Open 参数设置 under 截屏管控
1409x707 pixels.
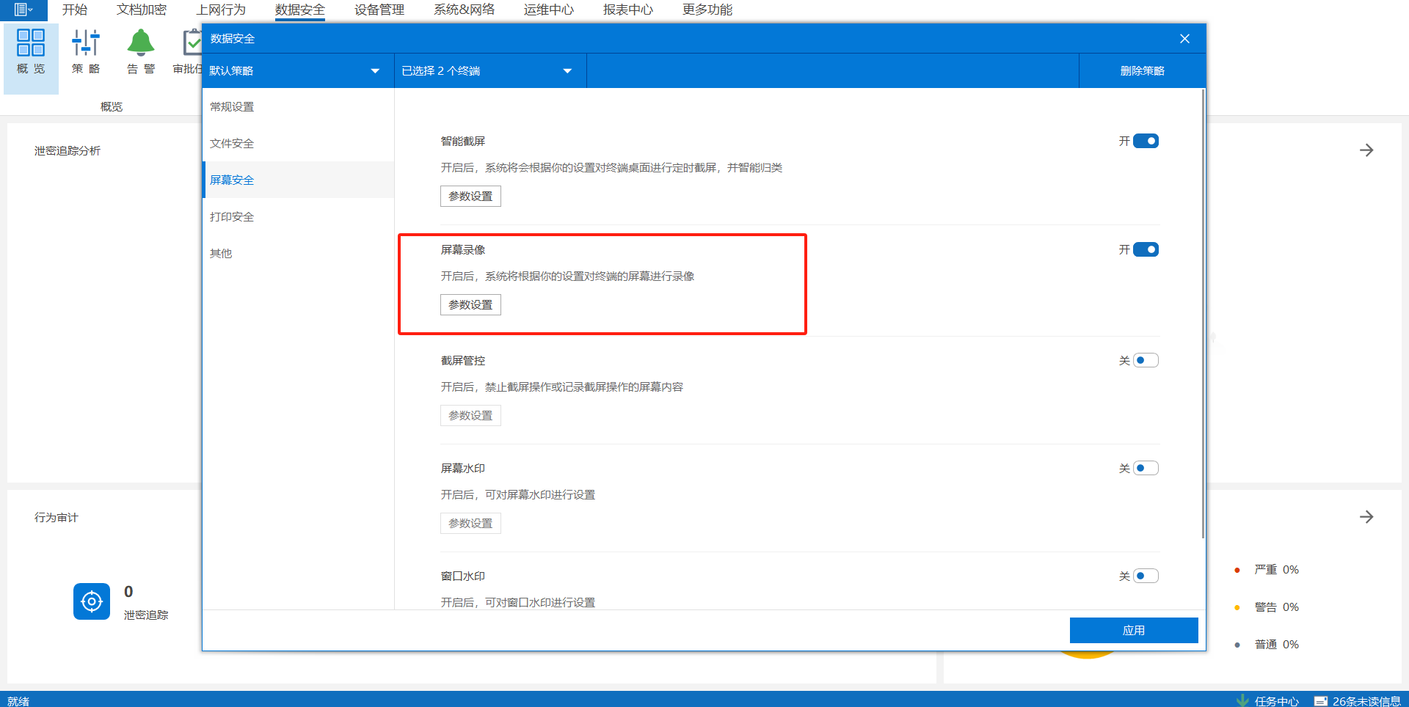470,415
